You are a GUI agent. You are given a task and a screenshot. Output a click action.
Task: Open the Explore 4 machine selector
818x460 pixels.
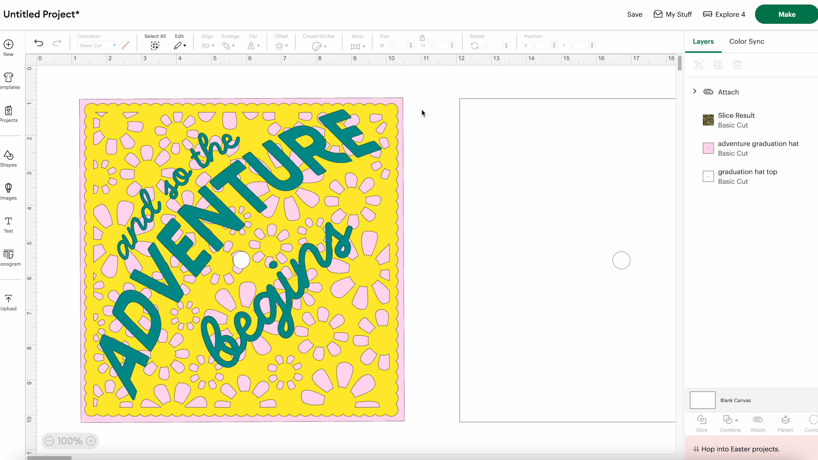(x=724, y=14)
